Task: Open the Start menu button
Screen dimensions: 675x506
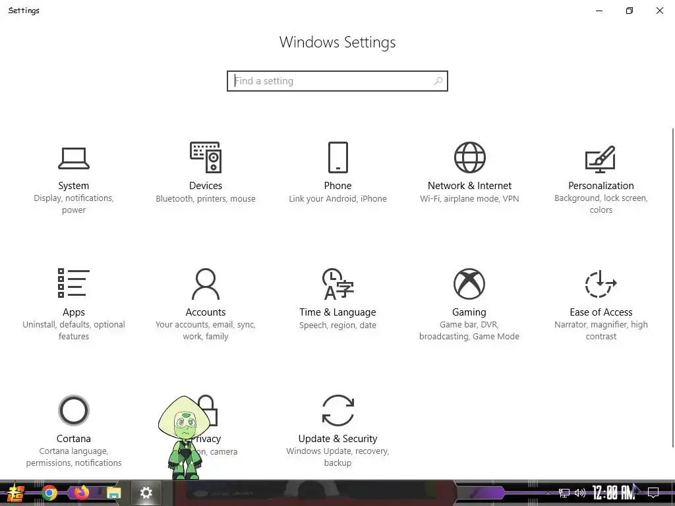Action: pos(15,493)
